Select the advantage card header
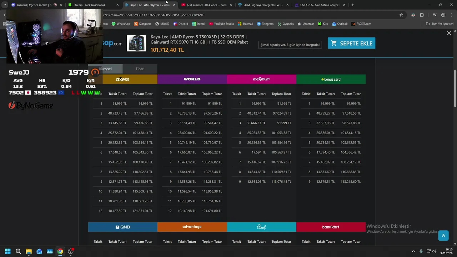Viewport: 457px width, 257px height. tap(192, 227)
